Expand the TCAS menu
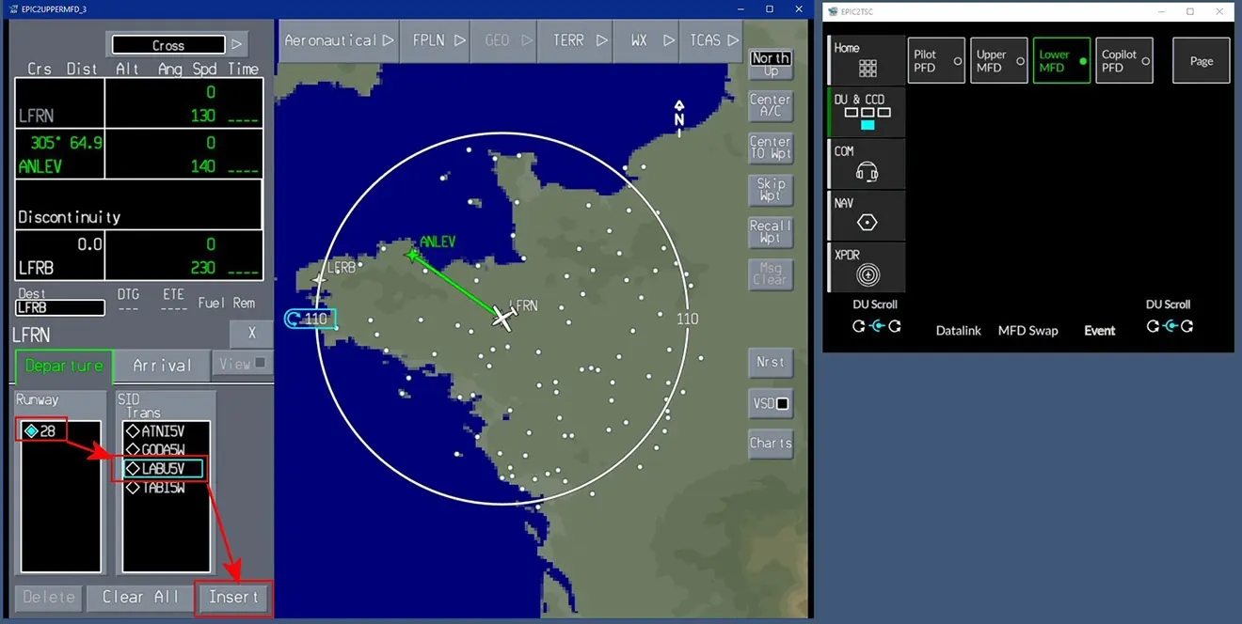Image resolution: width=1242 pixels, height=624 pixels. point(711,40)
